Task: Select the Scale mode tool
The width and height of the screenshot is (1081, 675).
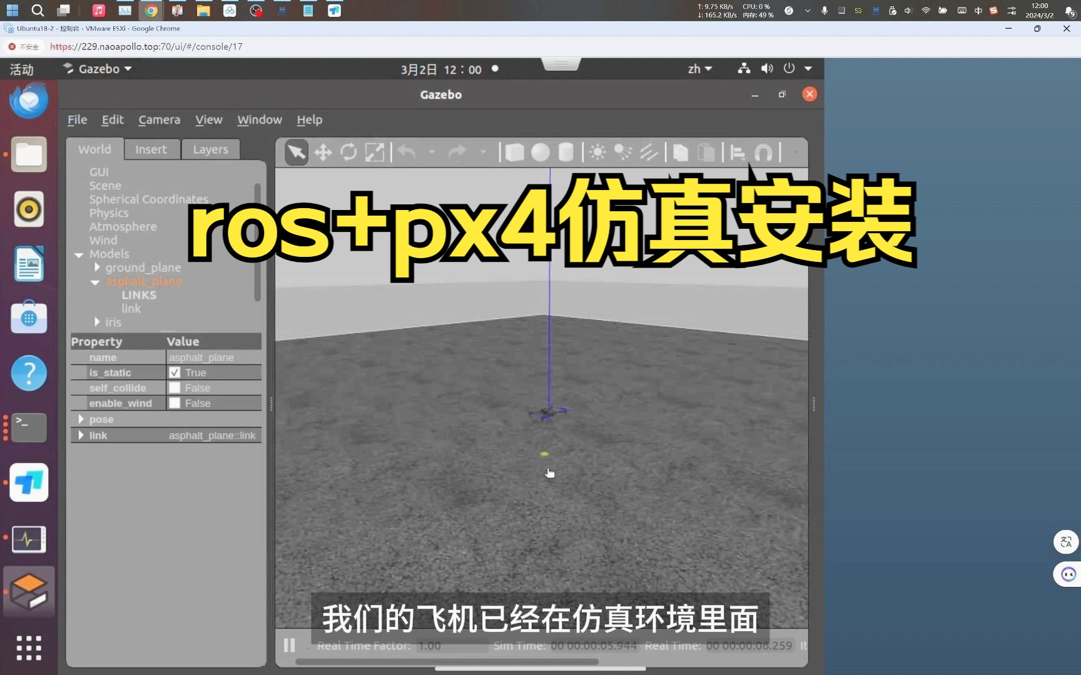Action: [375, 152]
